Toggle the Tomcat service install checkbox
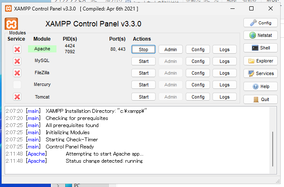The width and height of the screenshot is (284, 187). pyautogui.click(x=17, y=97)
